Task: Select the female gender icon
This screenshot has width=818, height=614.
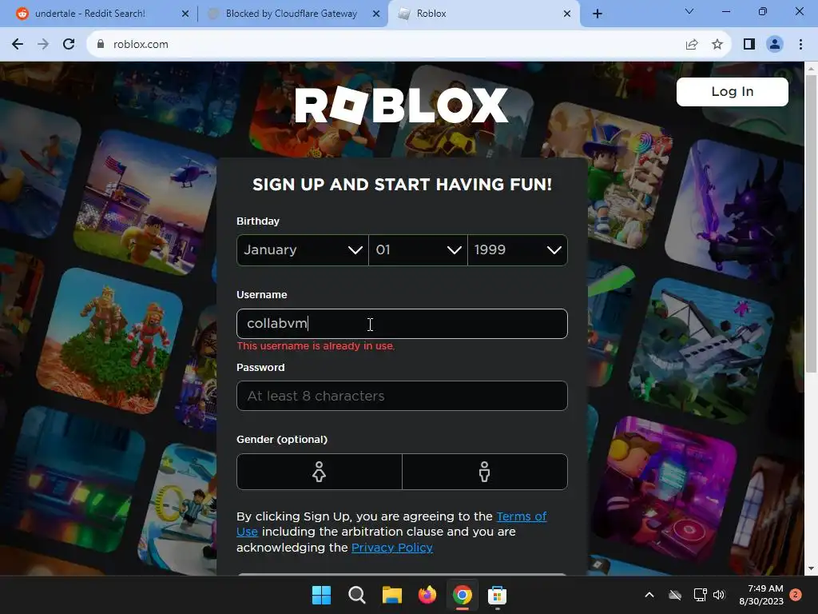Action: click(x=320, y=472)
